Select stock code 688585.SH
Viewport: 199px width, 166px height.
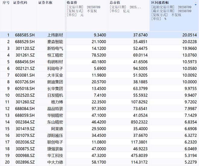click(25, 35)
